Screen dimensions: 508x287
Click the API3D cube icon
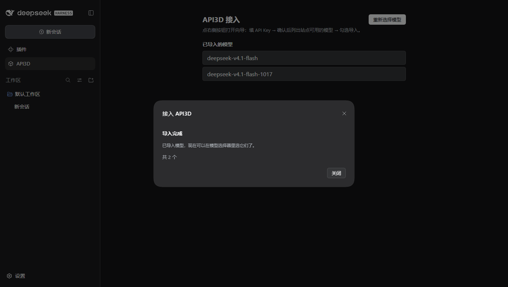tap(11, 64)
